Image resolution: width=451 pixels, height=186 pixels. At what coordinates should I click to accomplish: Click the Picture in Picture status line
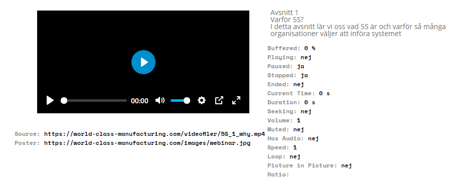(x=310, y=165)
